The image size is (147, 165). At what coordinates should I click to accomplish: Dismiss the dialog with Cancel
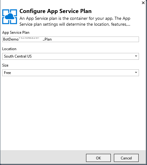[126, 158]
